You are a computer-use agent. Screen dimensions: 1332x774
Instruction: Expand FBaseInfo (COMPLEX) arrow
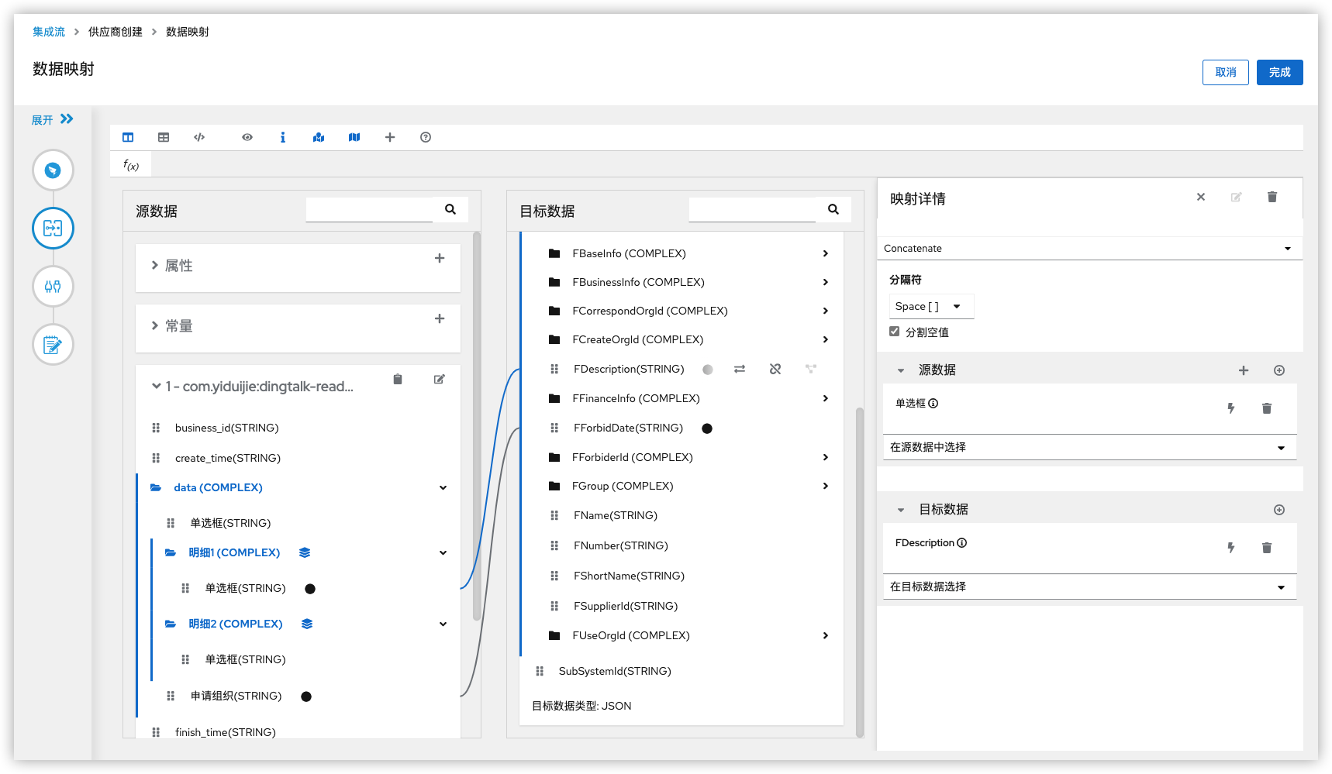click(826, 253)
